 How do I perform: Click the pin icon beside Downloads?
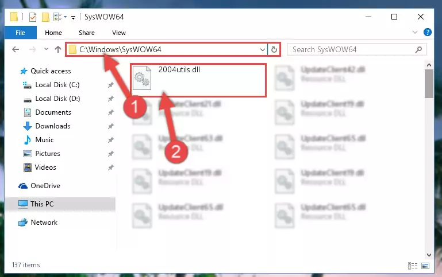pos(111,126)
